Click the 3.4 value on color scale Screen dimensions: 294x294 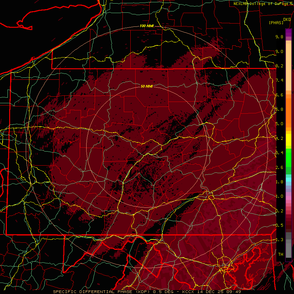pos(279,153)
